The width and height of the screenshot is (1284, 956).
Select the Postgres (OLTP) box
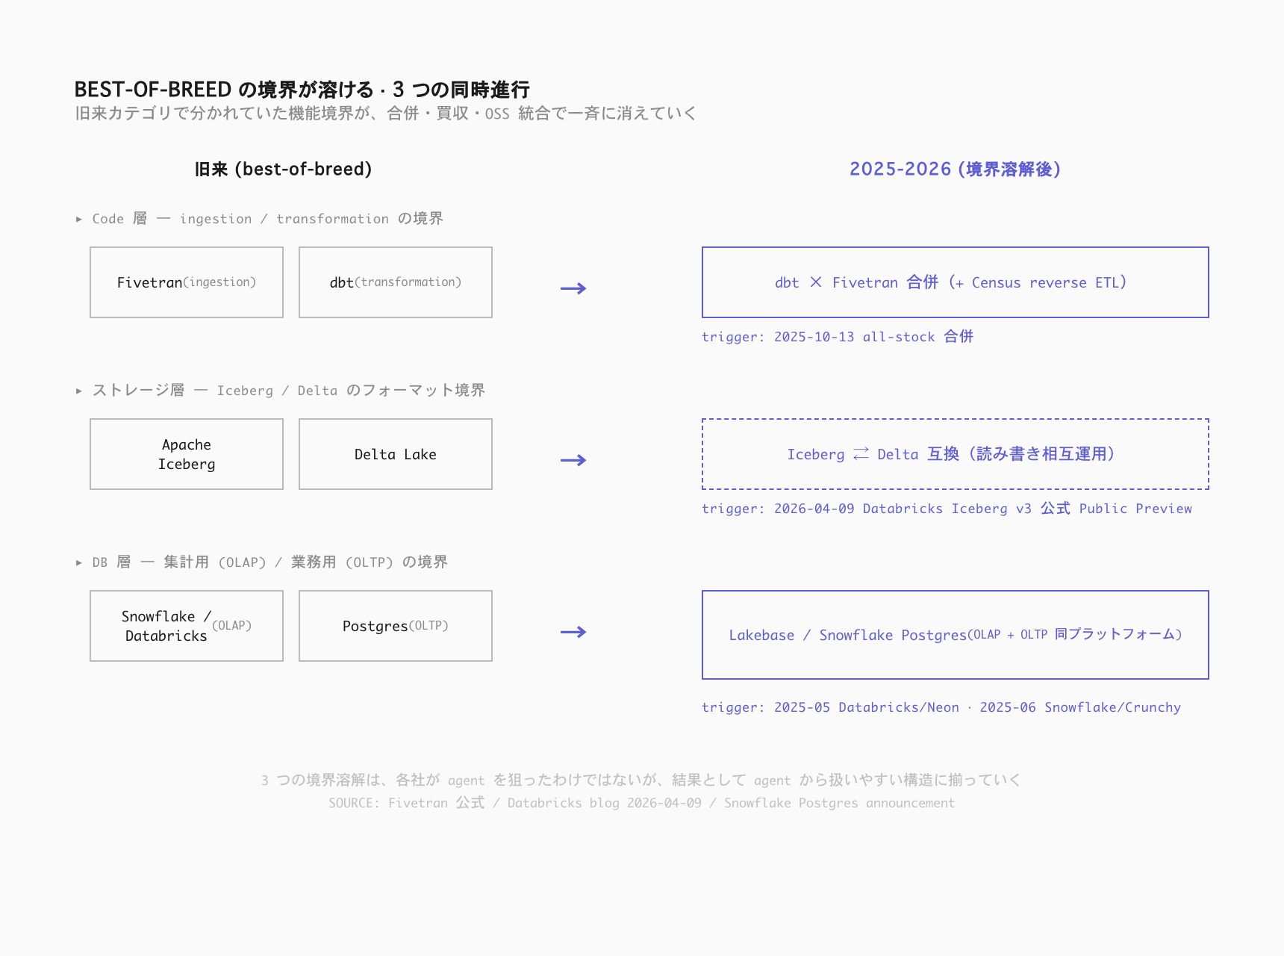coord(396,626)
